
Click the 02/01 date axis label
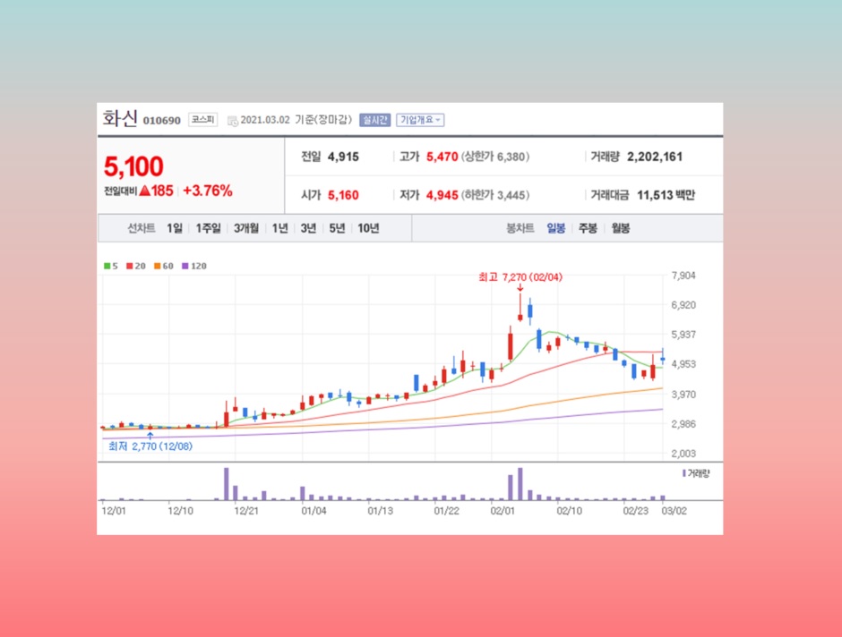pos(503,511)
